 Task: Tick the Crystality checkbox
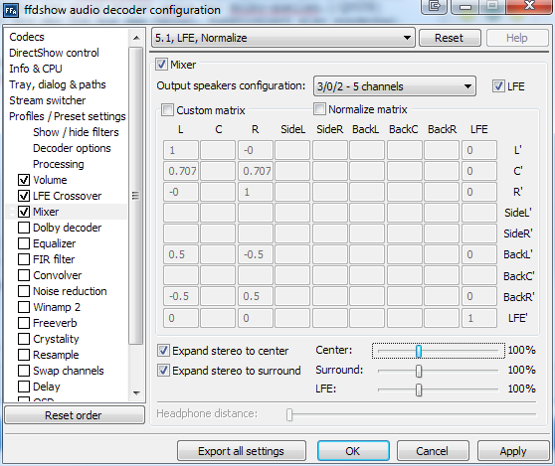24,339
